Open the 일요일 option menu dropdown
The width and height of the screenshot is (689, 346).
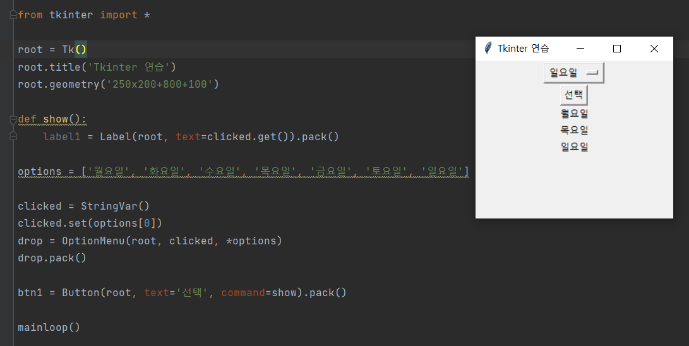coord(574,73)
